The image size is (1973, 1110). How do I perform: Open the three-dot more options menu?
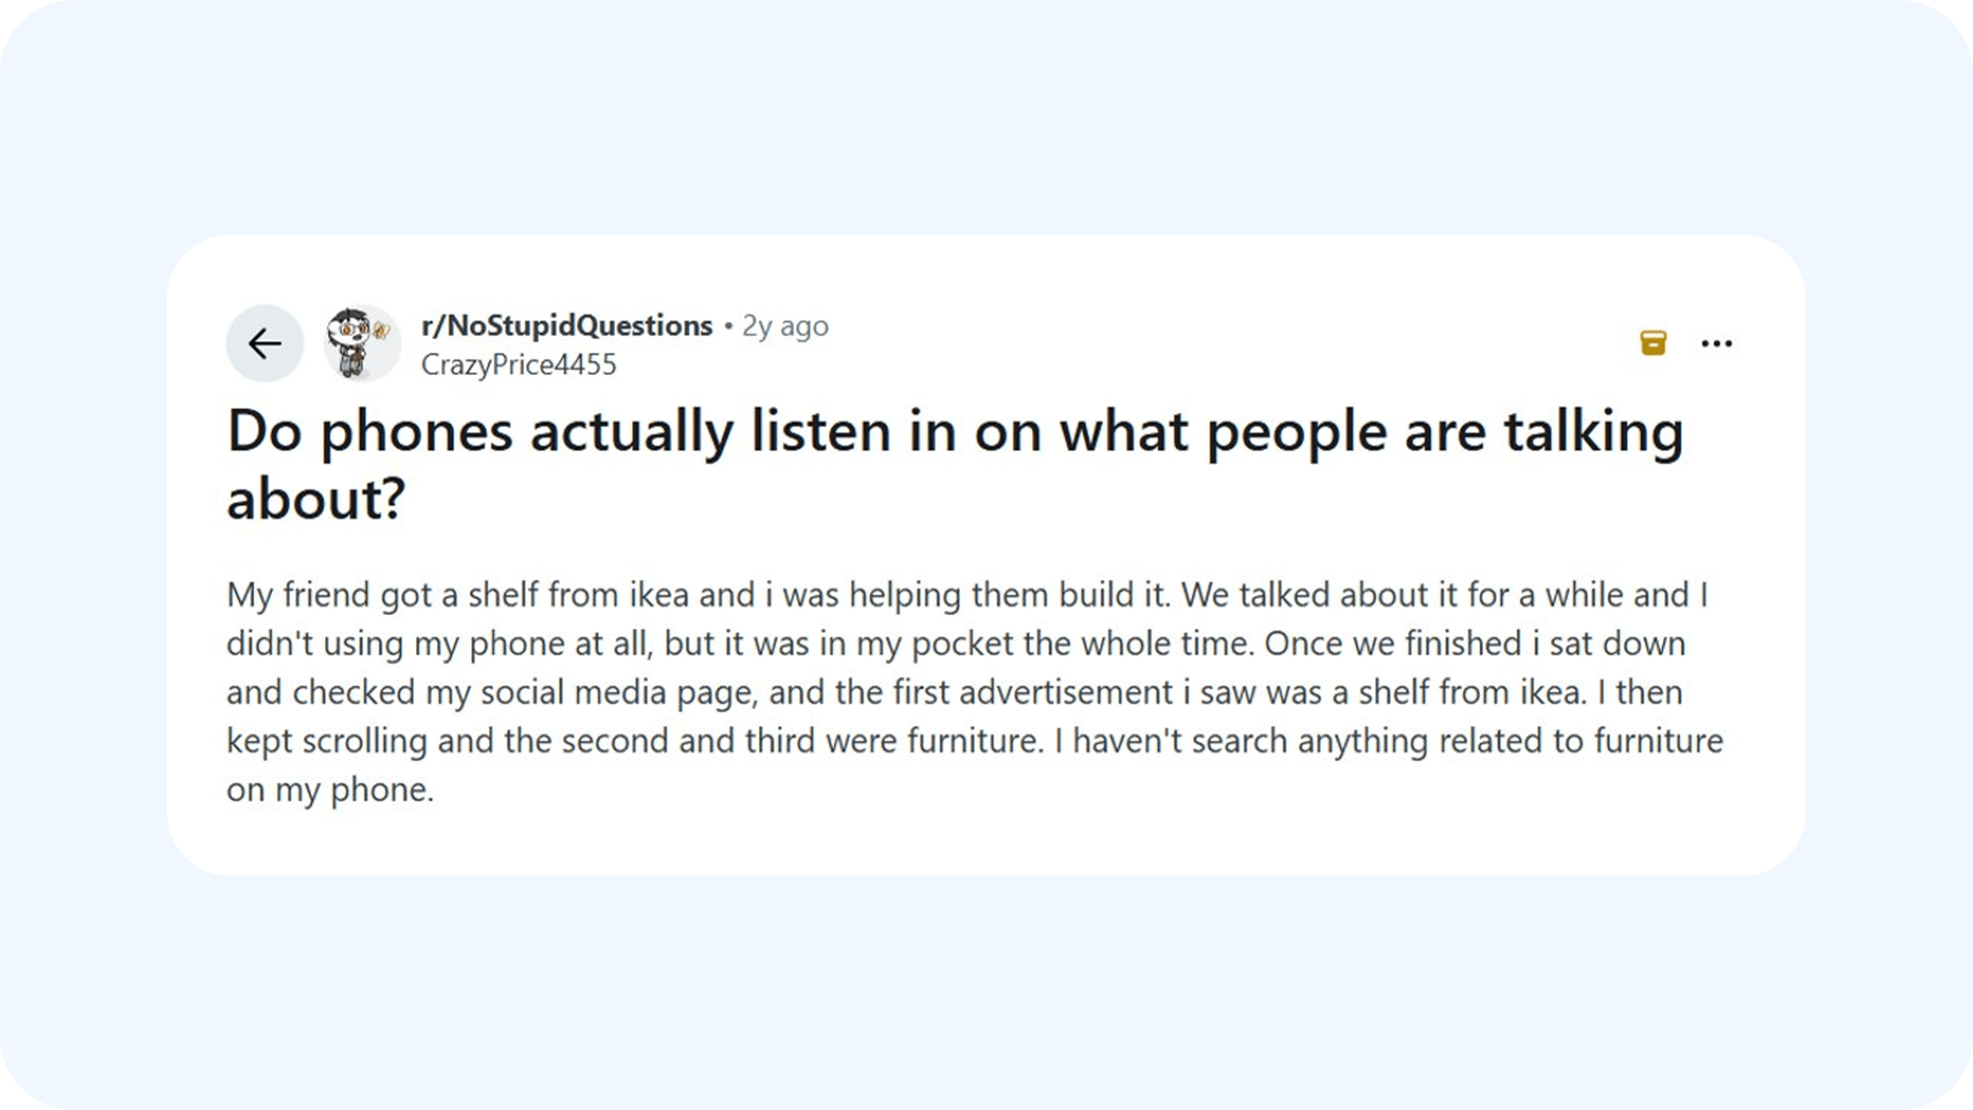pos(1717,343)
